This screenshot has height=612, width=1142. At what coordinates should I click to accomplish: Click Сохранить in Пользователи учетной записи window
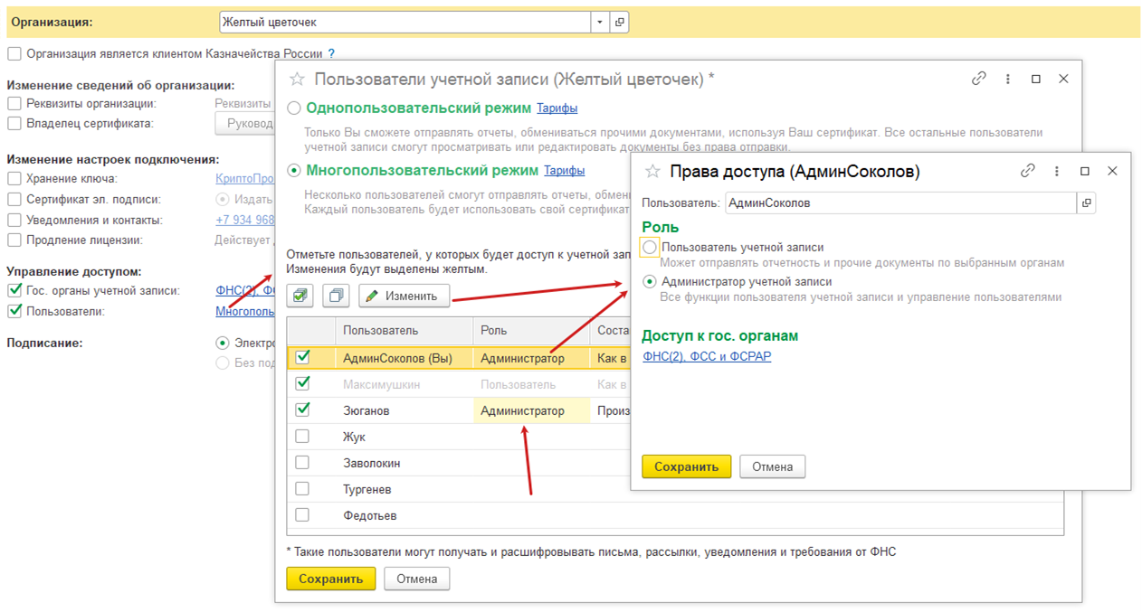click(x=330, y=579)
